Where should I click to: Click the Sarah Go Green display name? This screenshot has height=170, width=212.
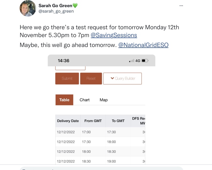click(55, 5)
